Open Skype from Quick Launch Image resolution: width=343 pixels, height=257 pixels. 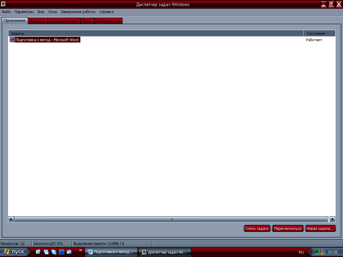tap(54, 252)
